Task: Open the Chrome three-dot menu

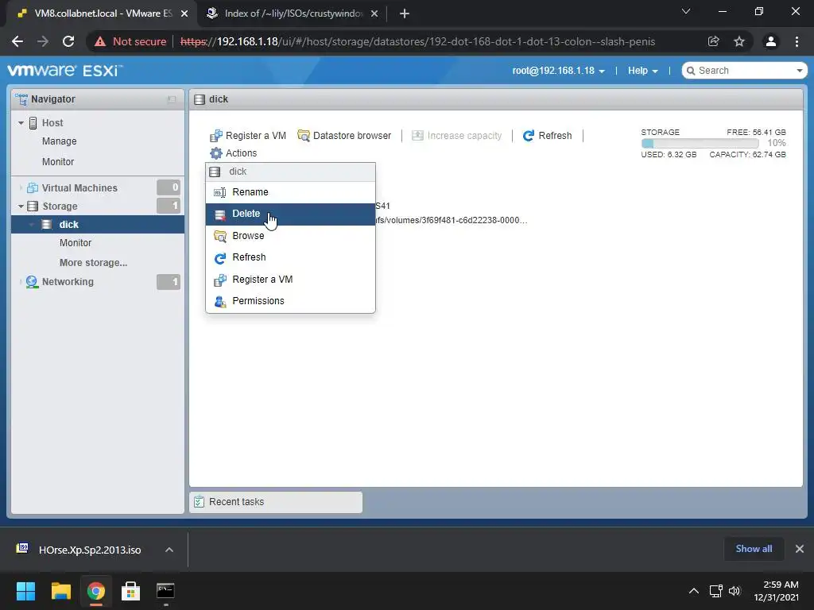Action: 797,41
